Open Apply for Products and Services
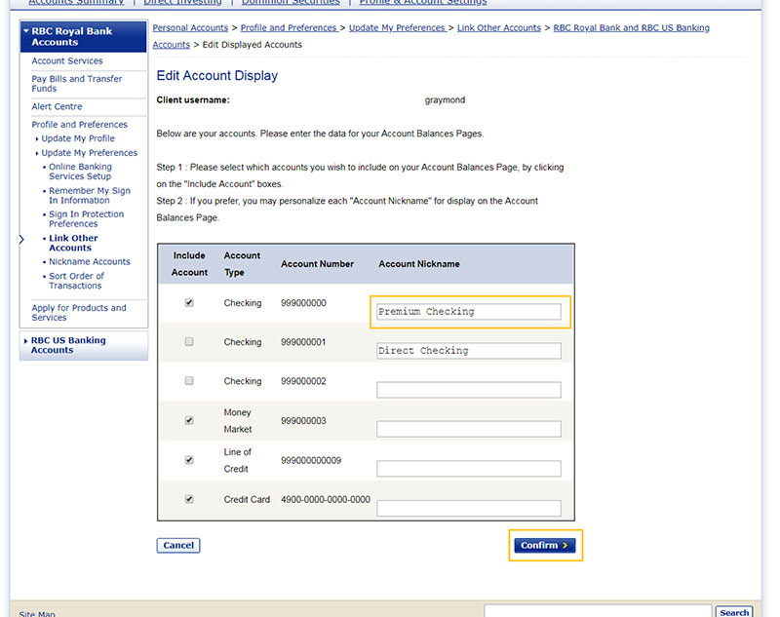 [79, 313]
